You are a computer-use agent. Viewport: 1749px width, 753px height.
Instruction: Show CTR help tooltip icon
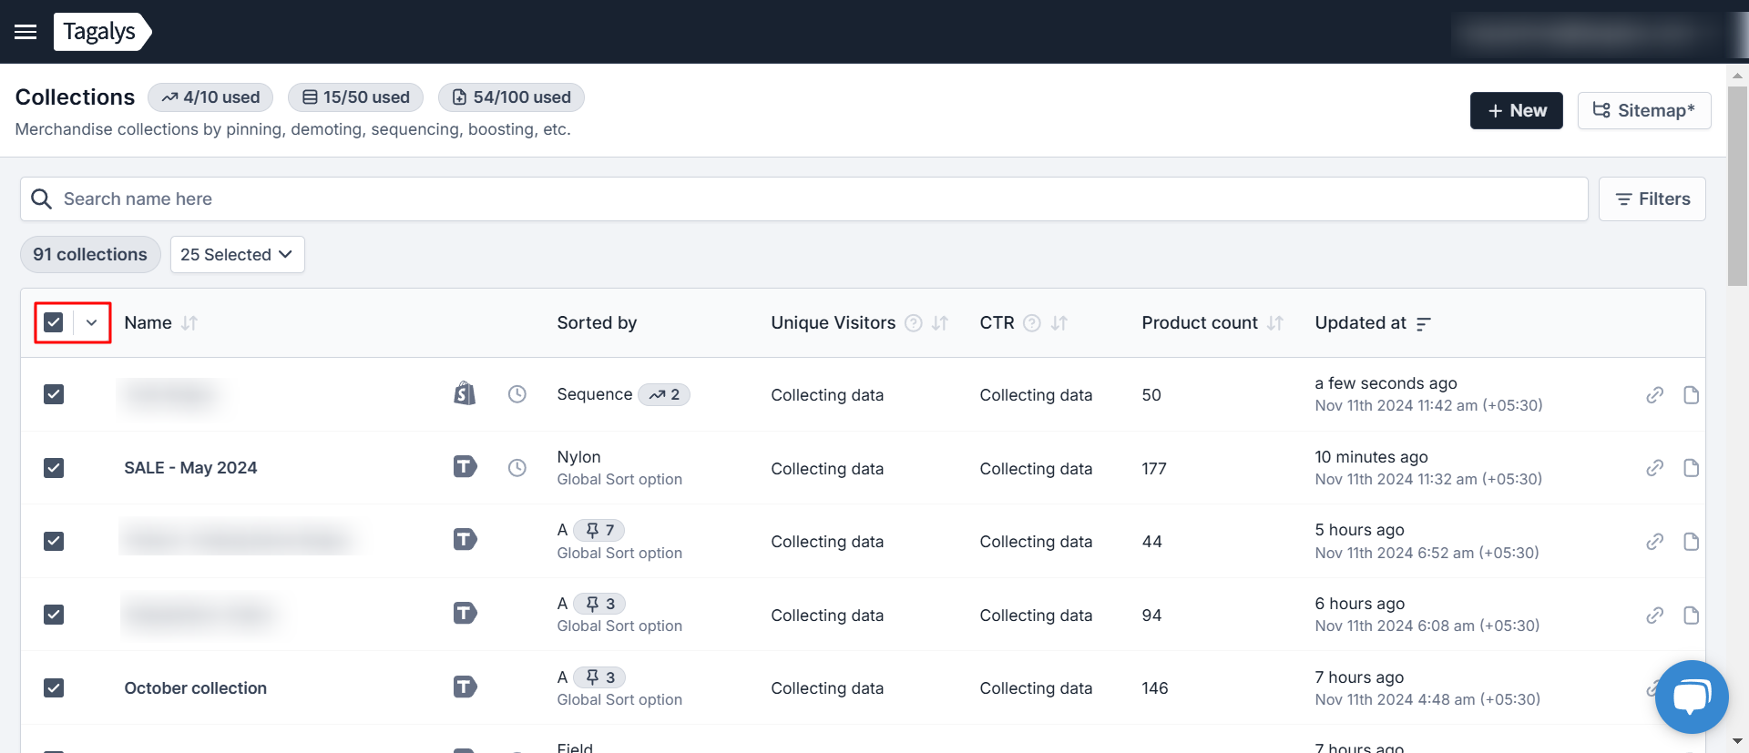[1032, 323]
